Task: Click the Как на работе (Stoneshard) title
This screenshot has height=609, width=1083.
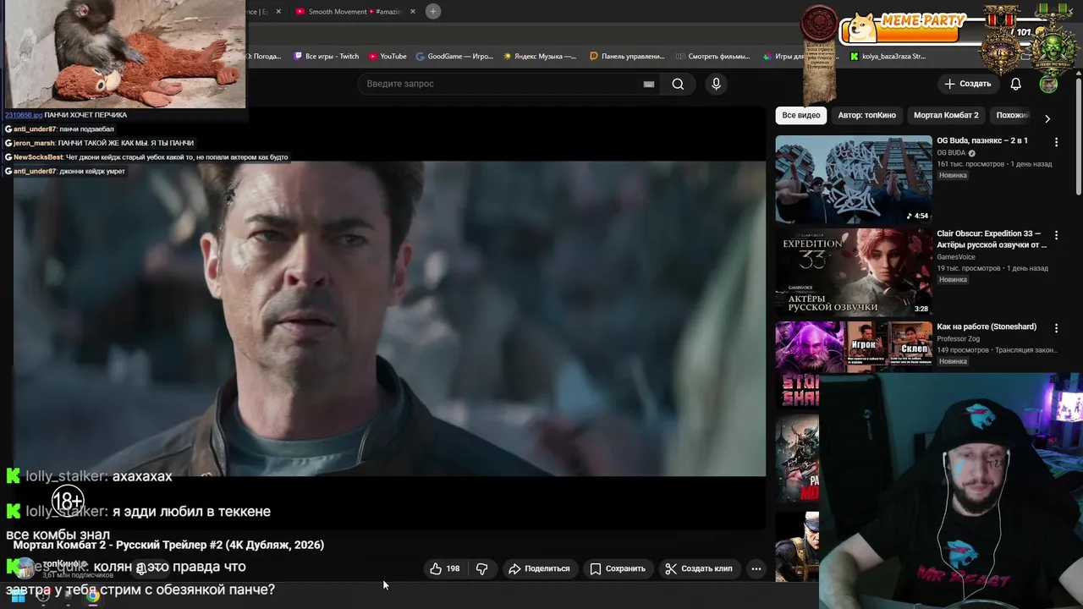Action: tap(987, 326)
